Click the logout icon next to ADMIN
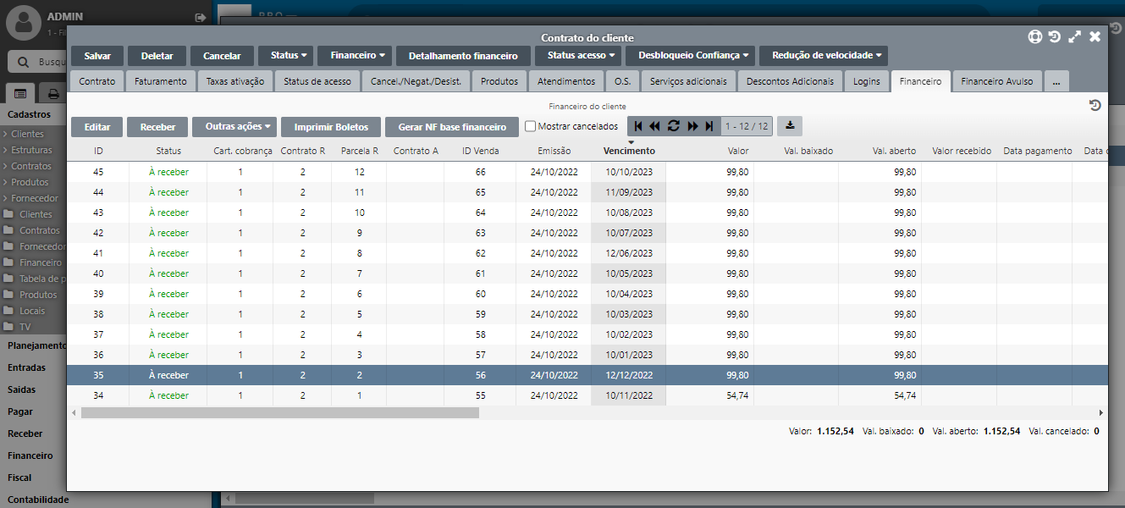Viewport: 1125px width, 508px height. tap(201, 17)
